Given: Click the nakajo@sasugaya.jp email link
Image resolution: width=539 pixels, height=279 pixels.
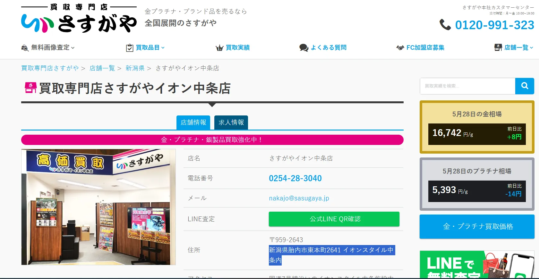Looking at the screenshot, I should 299,198.
